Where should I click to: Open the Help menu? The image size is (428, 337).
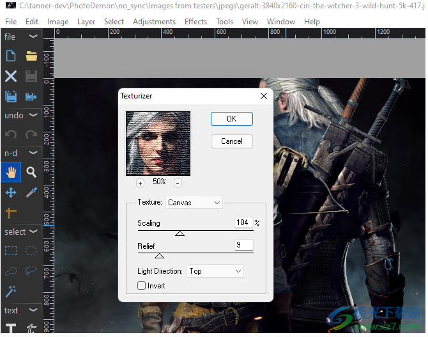coord(312,22)
